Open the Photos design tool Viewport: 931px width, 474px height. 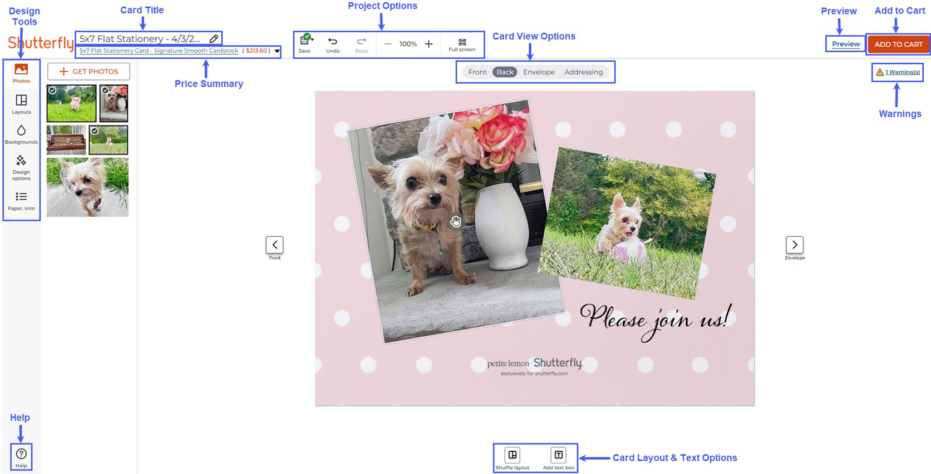pyautogui.click(x=21, y=73)
